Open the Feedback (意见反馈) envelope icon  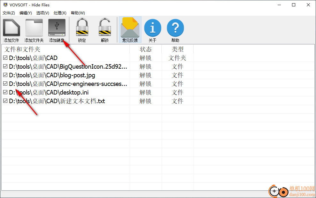pos(130,27)
